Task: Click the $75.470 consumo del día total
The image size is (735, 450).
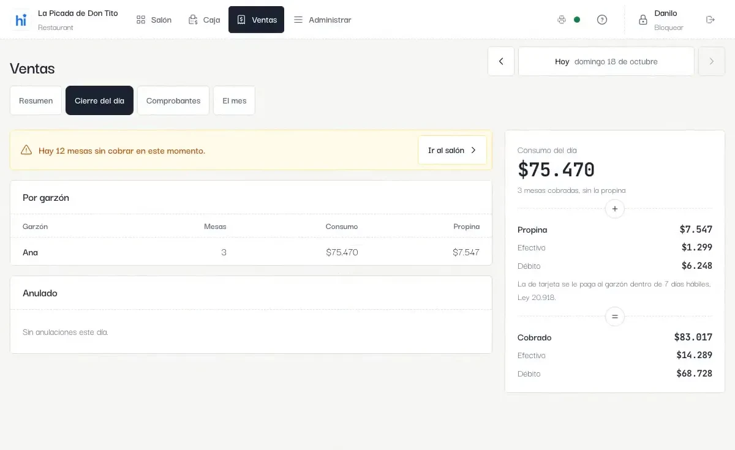Action: (556, 170)
